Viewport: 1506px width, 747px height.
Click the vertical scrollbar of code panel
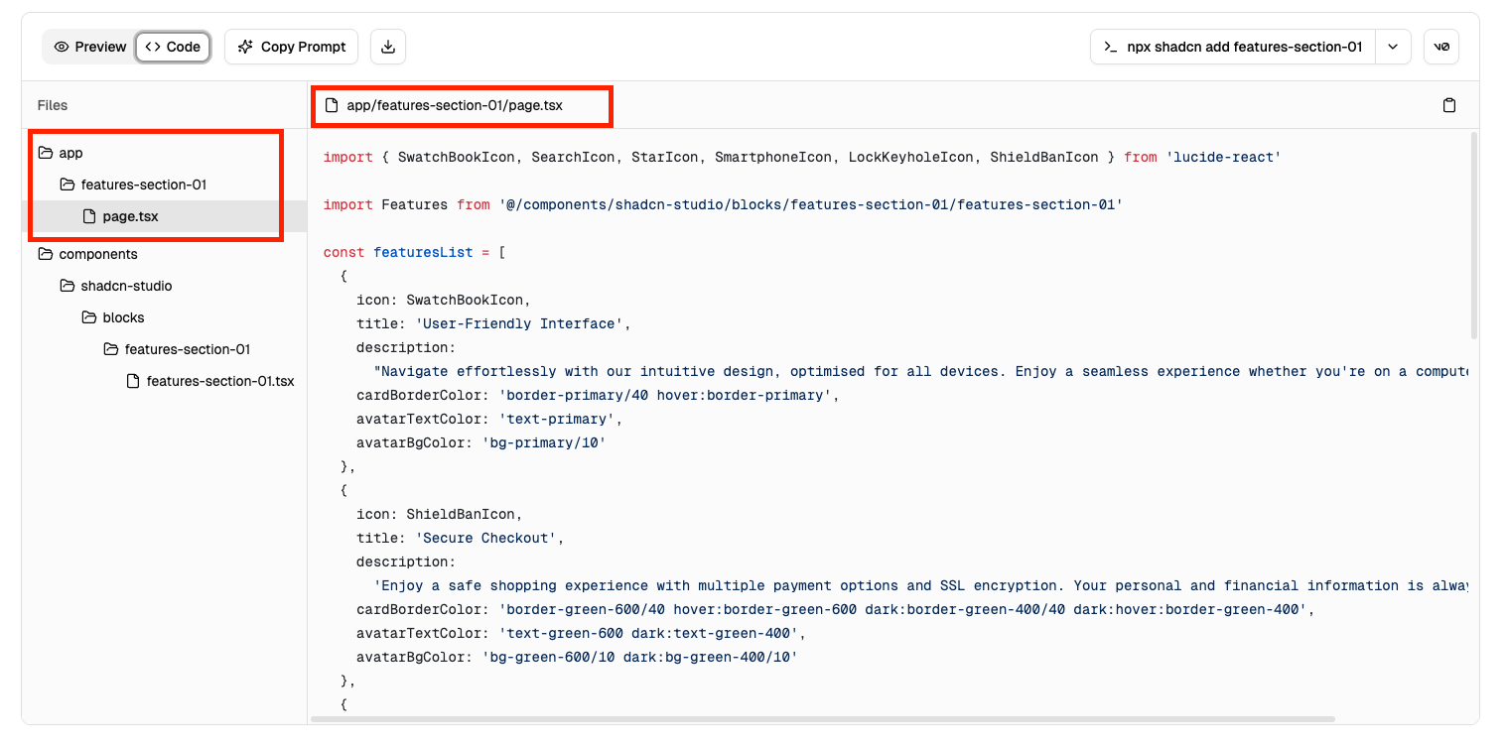[1473, 238]
